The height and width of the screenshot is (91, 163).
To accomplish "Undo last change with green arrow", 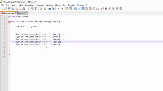I will click(41, 9).
